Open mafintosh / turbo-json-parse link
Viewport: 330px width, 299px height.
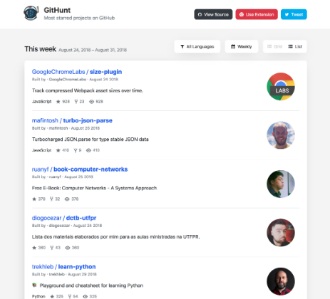pyautogui.click(x=72, y=120)
